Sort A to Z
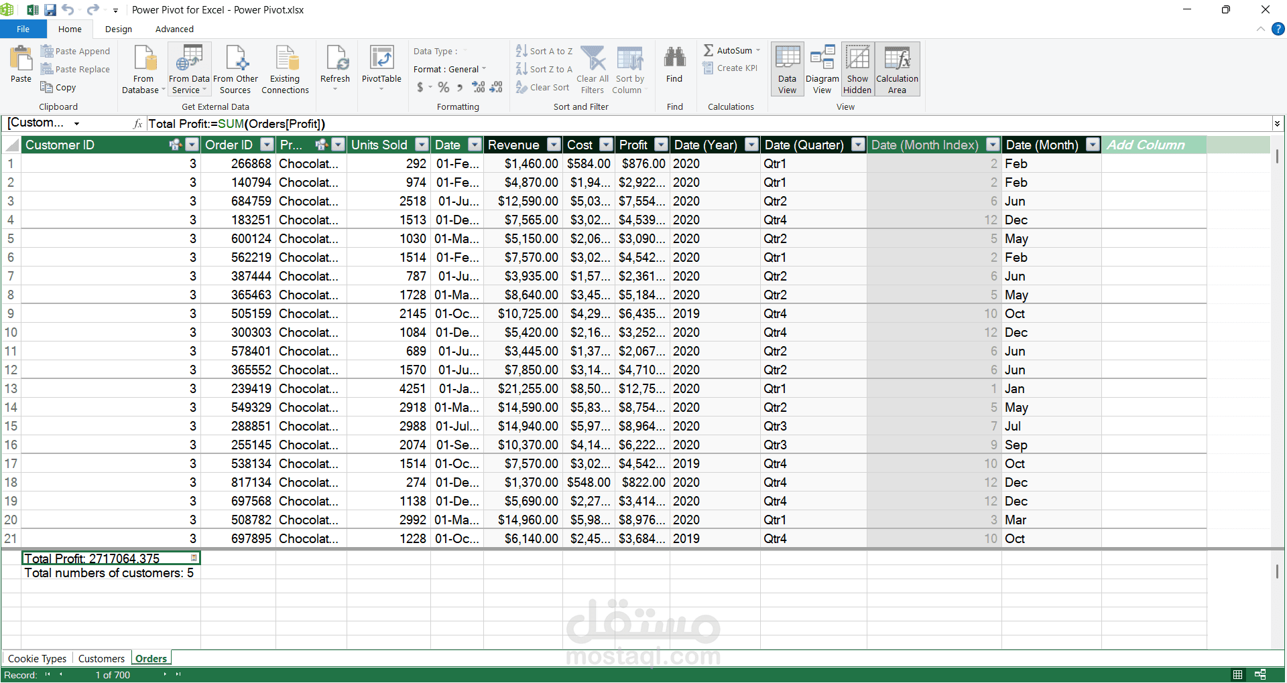The width and height of the screenshot is (1287, 683). coord(544,51)
